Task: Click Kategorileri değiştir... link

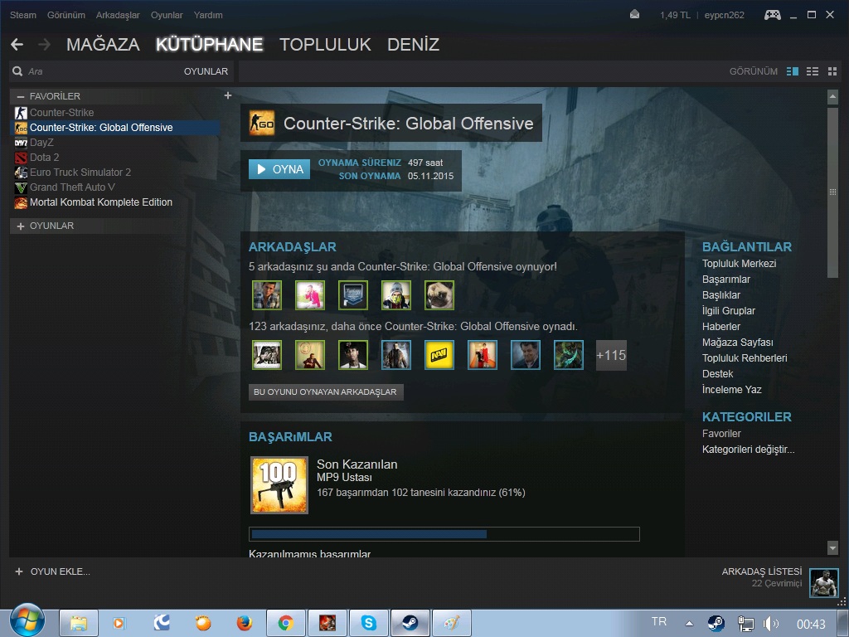Action: pyautogui.click(x=749, y=449)
